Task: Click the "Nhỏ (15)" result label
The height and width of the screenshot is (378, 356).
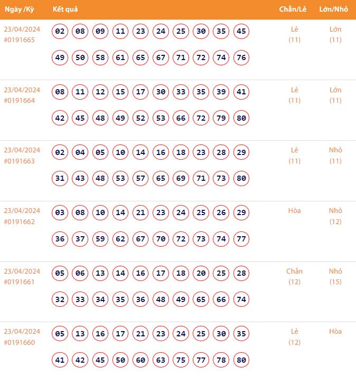Action: pyautogui.click(x=335, y=277)
